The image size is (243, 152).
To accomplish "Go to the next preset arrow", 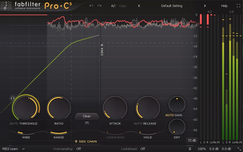I will coord(205,6).
